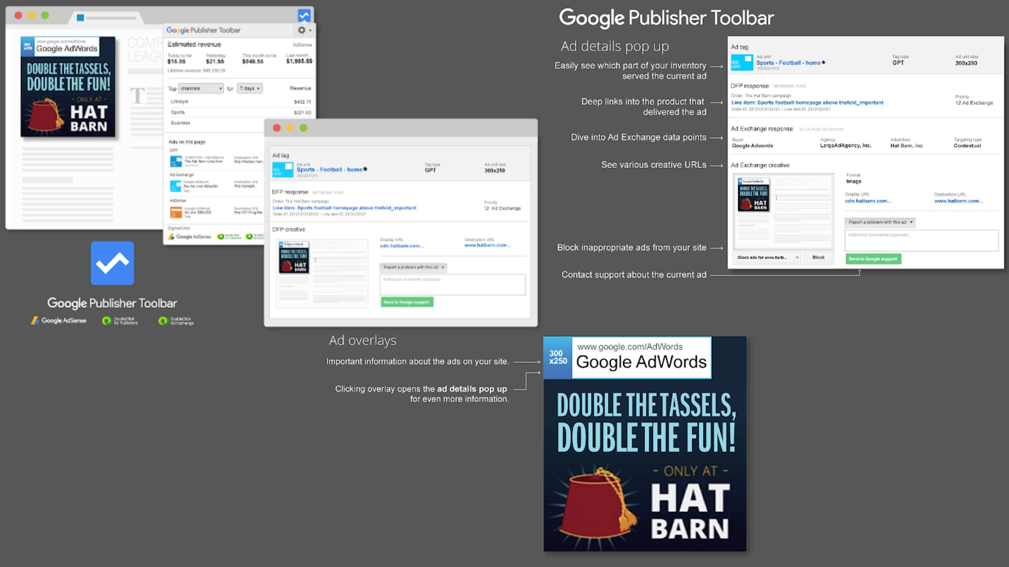Select the Sports channel row in revenue list
This screenshot has width=1009, height=567.
[241, 112]
